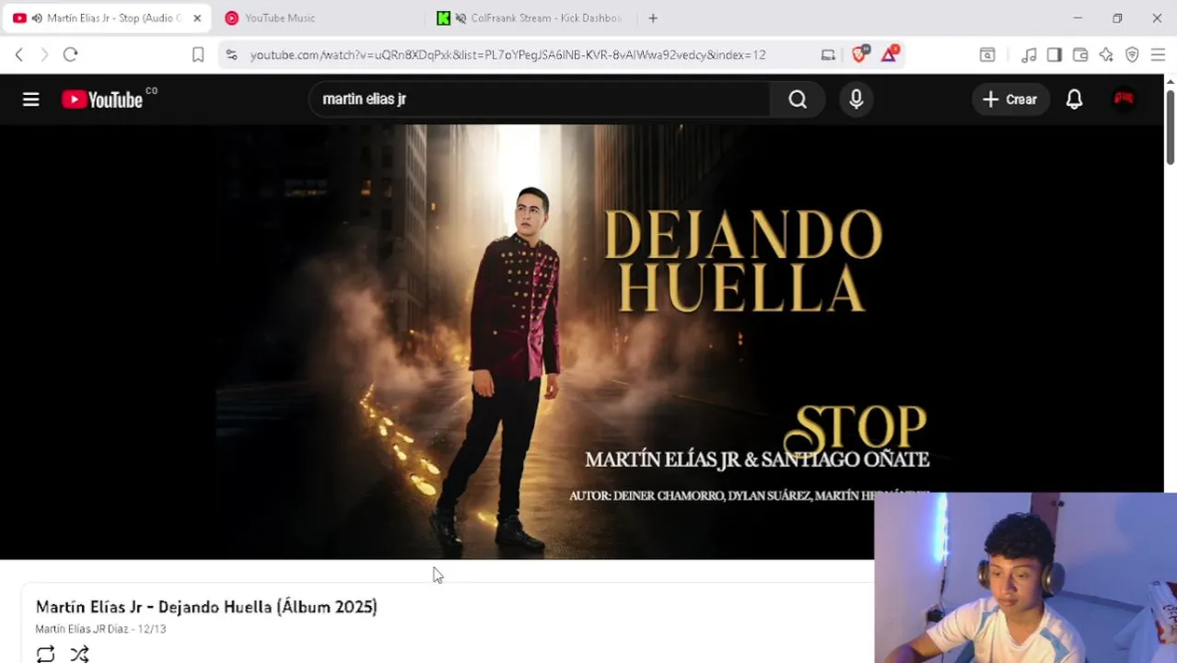The height and width of the screenshot is (663, 1177).
Task: Toggle playlist loop
Action: pyautogui.click(x=45, y=654)
